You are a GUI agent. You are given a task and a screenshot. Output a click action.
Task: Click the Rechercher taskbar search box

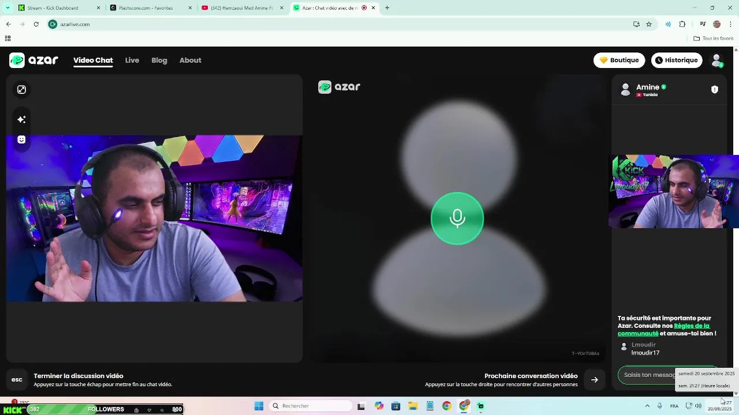(x=311, y=406)
